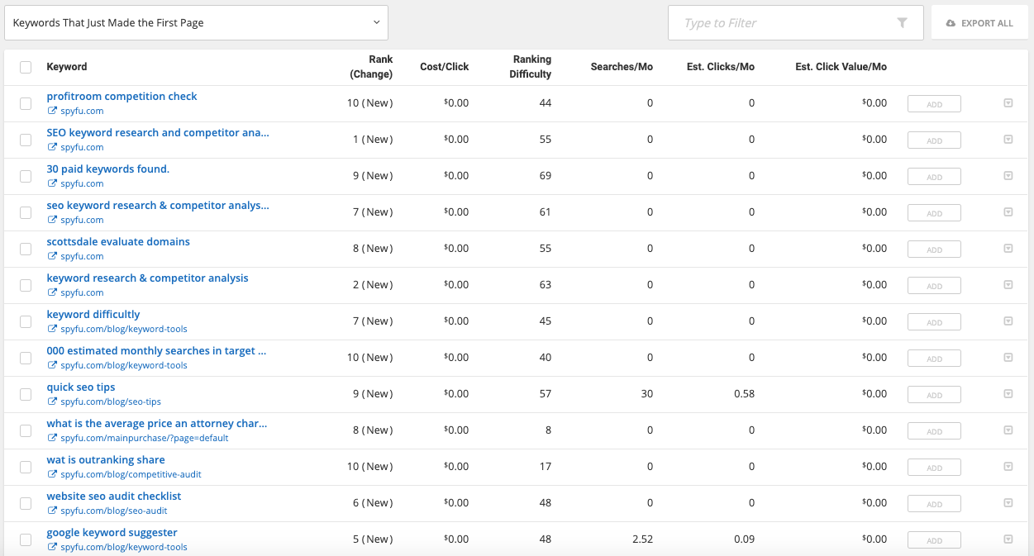The width and height of the screenshot is (1034, 556).
Task: Open the profitroom competition check keyword link
Action: 122,97
